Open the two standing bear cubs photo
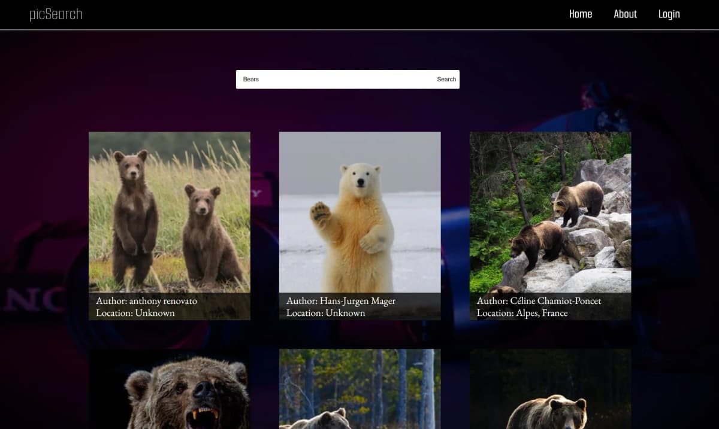Screen dimensions: 719x429 [170, 212]
